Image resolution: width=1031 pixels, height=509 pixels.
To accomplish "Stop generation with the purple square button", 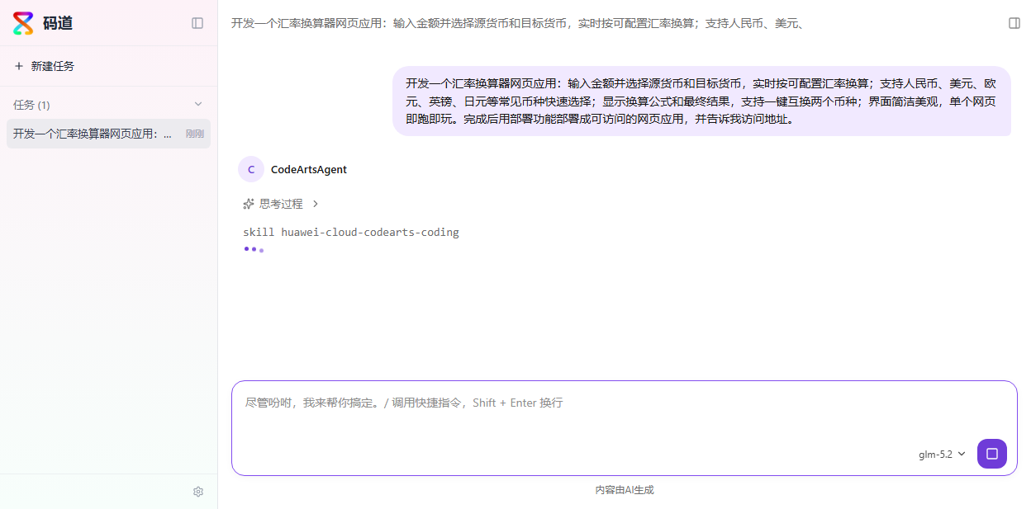I will (x=992, y=454).
